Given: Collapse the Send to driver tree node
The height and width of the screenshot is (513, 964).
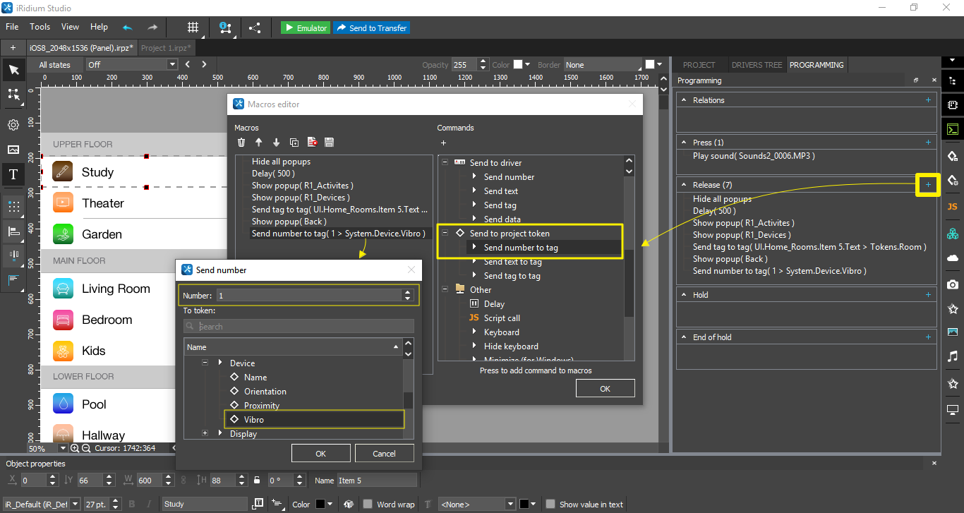Looking at the screenshot, I should click(445, 163).
